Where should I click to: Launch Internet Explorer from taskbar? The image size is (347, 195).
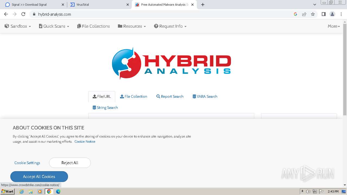point(22,191)
